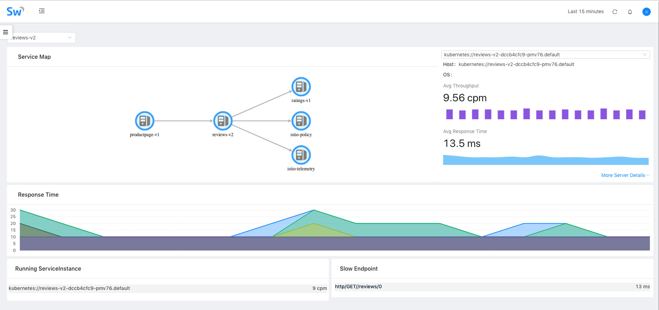
Task: Click the ratings-v1 service node
Action: pos(301,87)
